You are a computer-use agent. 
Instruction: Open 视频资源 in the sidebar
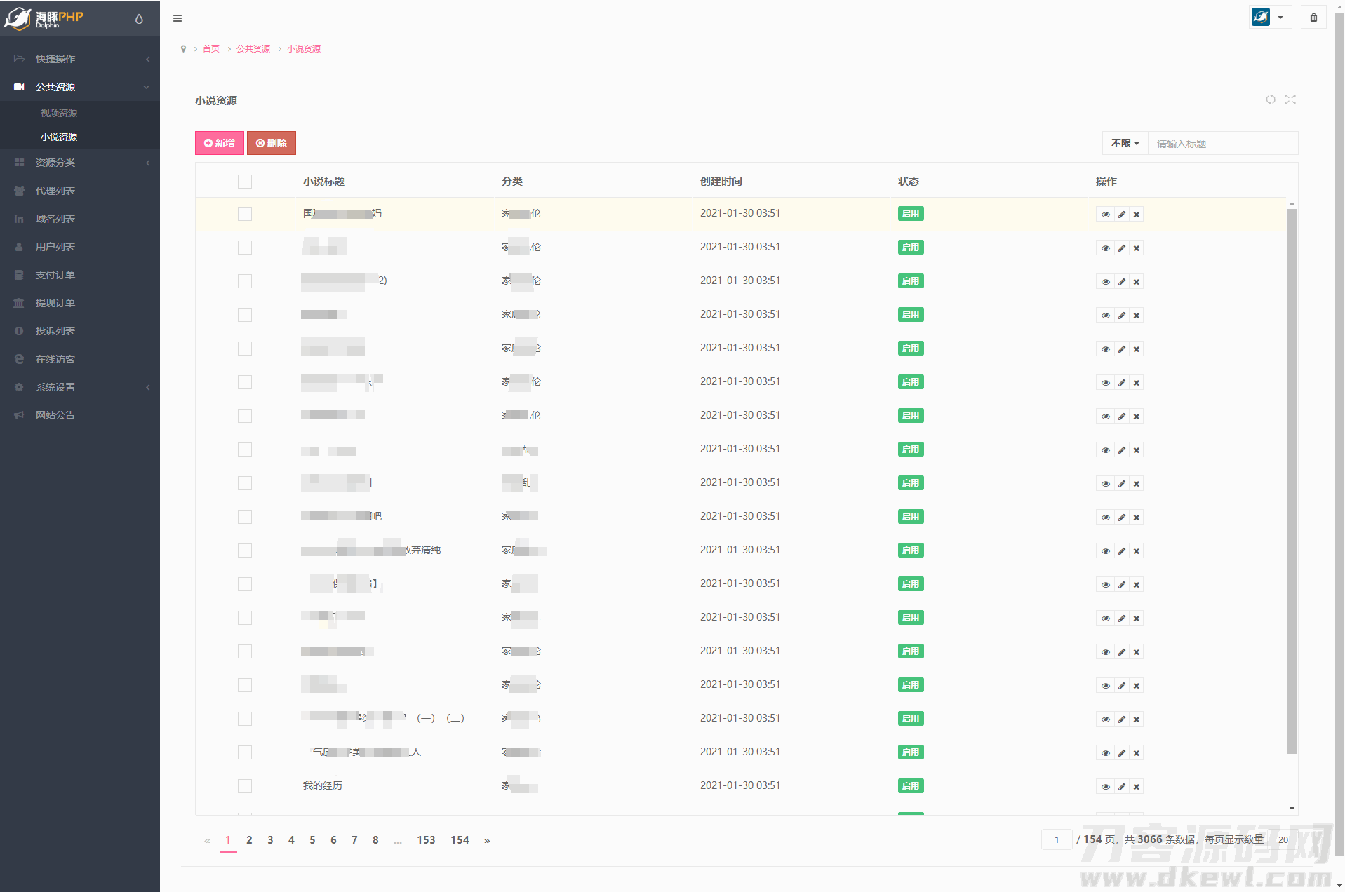point(59,113)
